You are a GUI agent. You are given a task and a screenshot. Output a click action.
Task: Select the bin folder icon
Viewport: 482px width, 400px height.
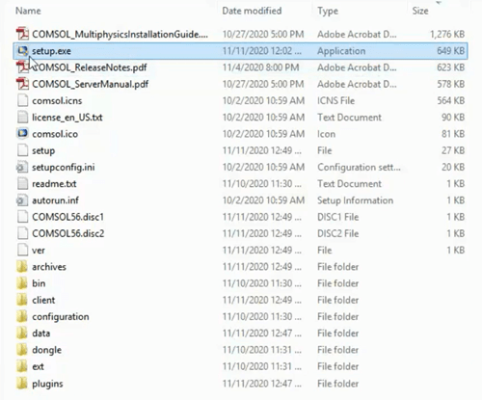22,283
